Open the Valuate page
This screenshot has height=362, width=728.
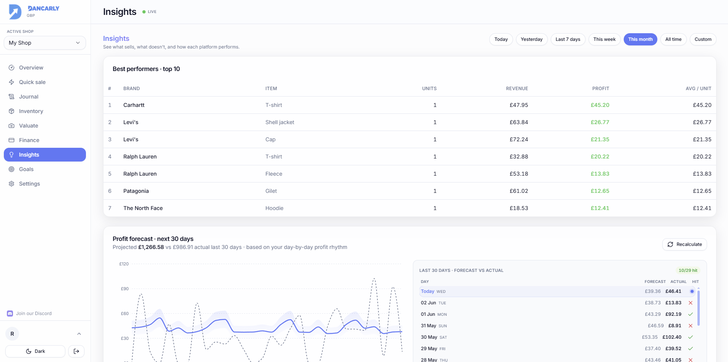click(45, 126)
